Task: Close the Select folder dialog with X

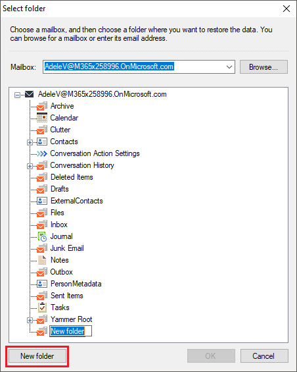Action: pos(286,9)
